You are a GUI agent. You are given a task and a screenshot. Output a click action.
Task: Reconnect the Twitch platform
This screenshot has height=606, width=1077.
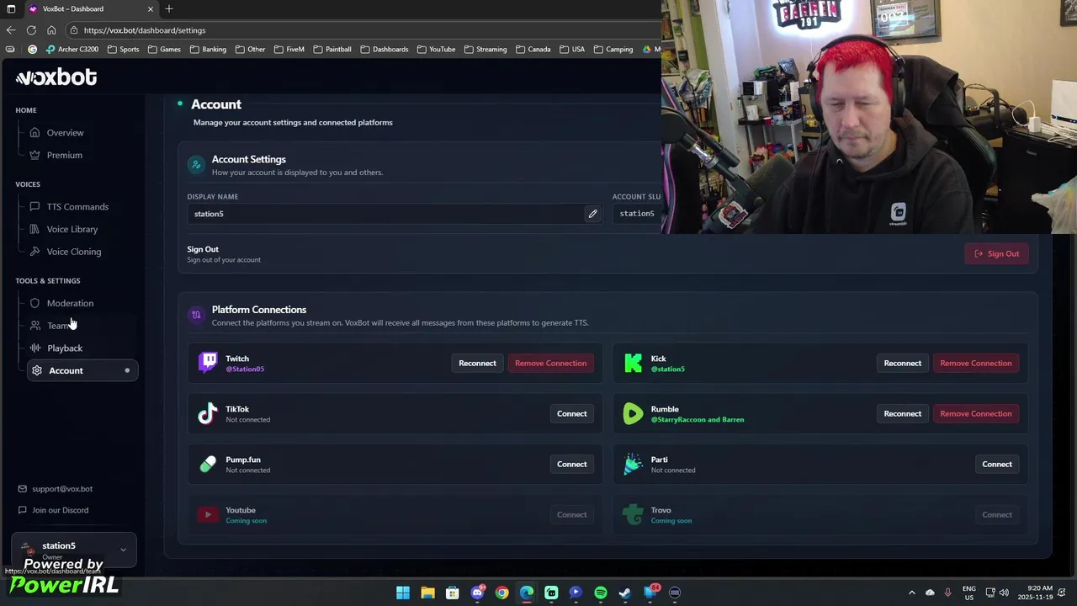coord(477,363)
